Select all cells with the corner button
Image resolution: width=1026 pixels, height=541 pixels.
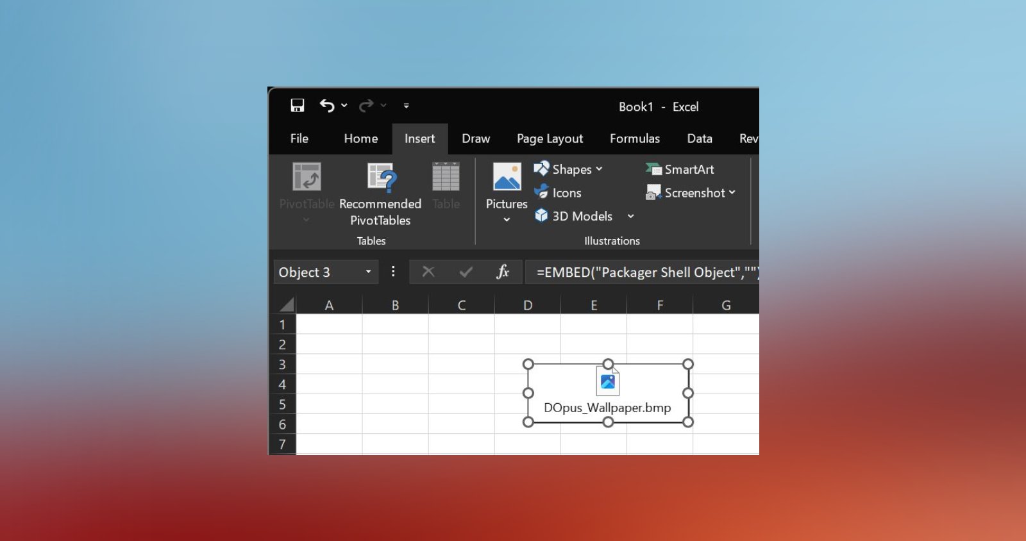287,305
